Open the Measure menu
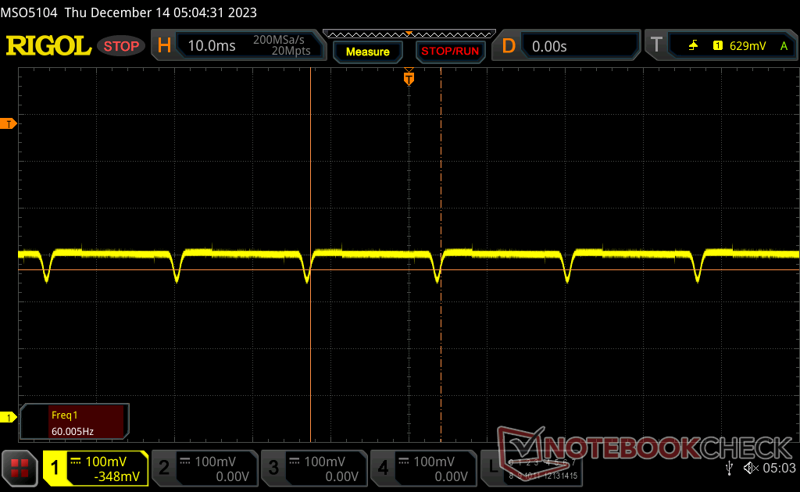This screenshot has height=492, width=800. tap(367, 52)
